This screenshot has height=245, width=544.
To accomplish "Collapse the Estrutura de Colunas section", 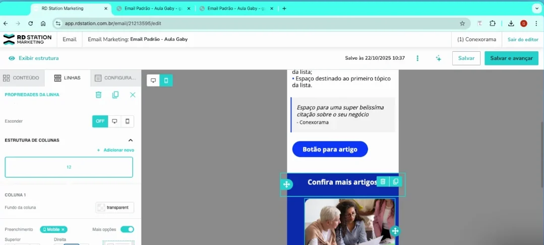I will [131, 140].
